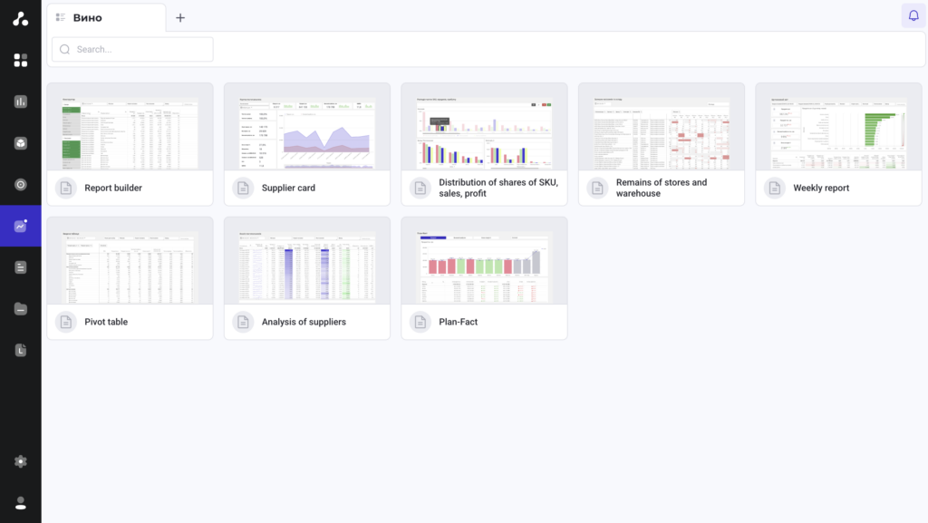928x523 pixels.
Task: Click the "Pivot table" title
Action: pos(106,322)
